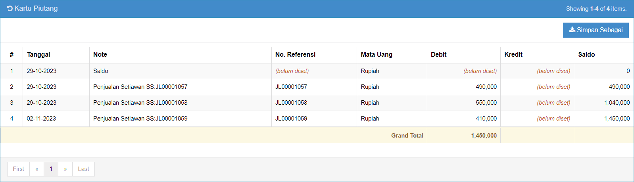This screenshot has height=182, width=634.
Task: Click the previous page « button
Action: click(x=37, y=169)
